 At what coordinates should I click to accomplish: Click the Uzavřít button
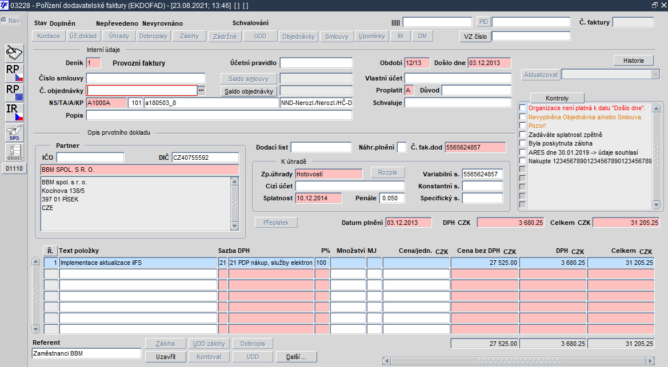click(x=166, y=357)
